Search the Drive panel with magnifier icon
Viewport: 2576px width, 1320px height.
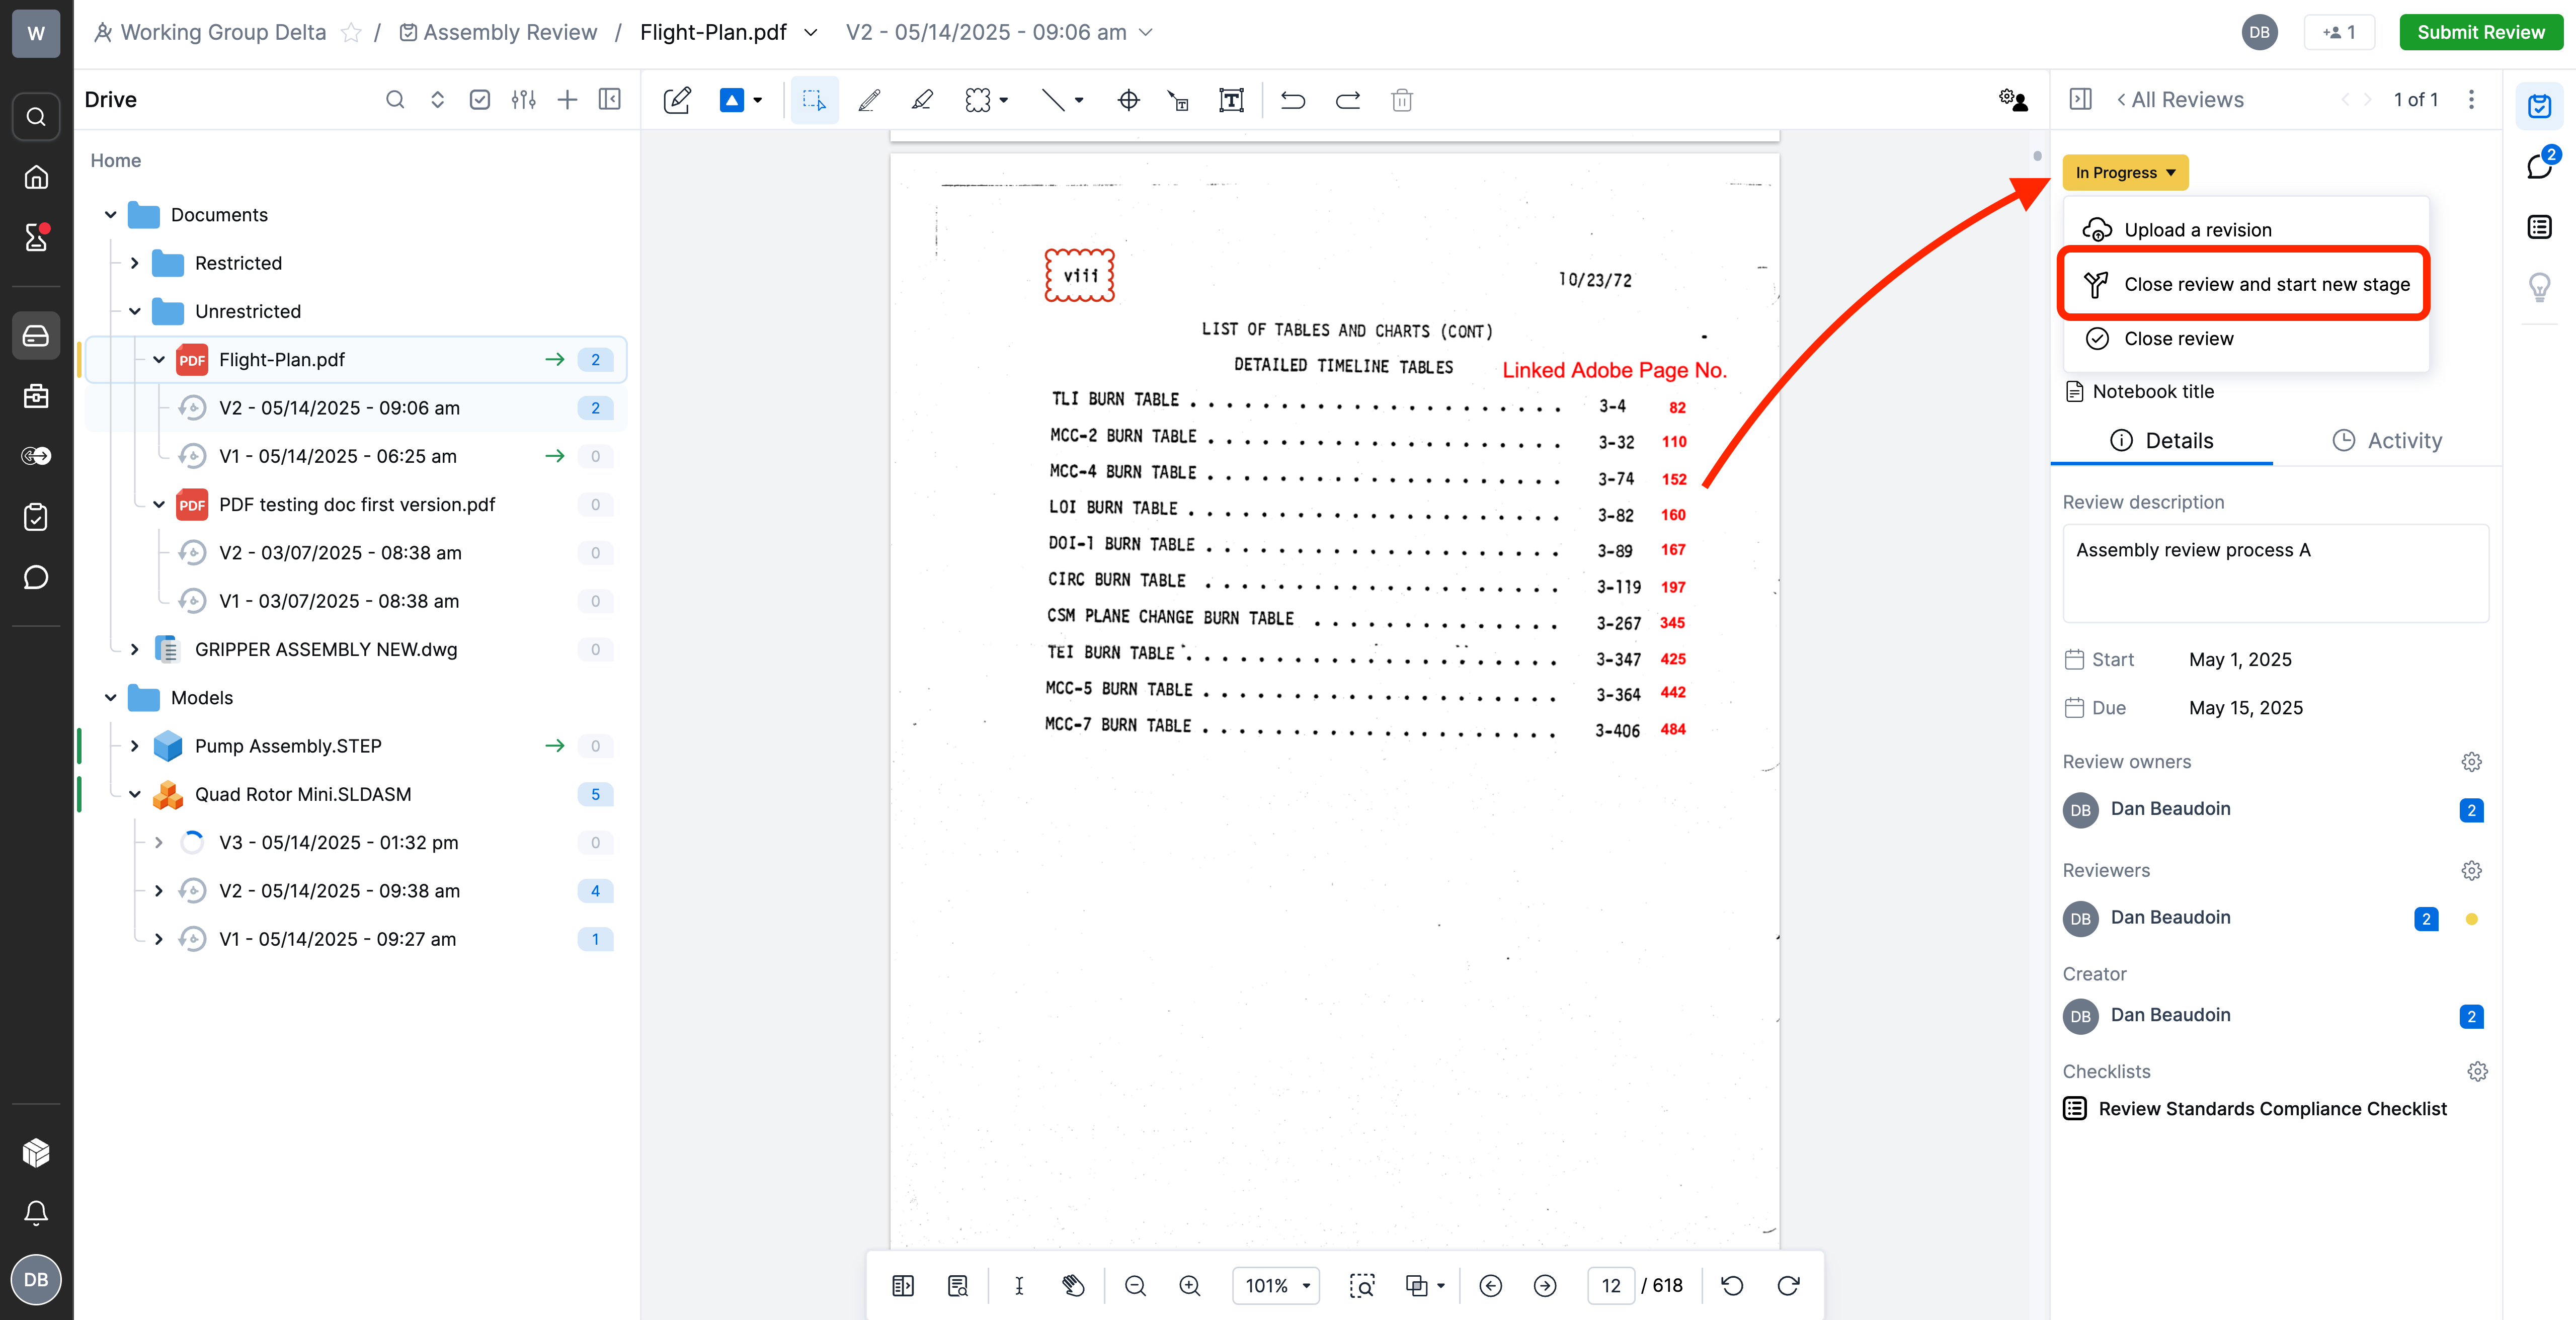(395, 99)
